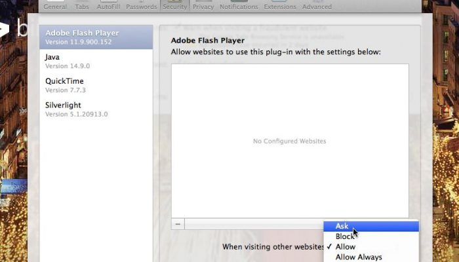Choose QuickTime plug-in in the sidebar

tap(96, 85)
